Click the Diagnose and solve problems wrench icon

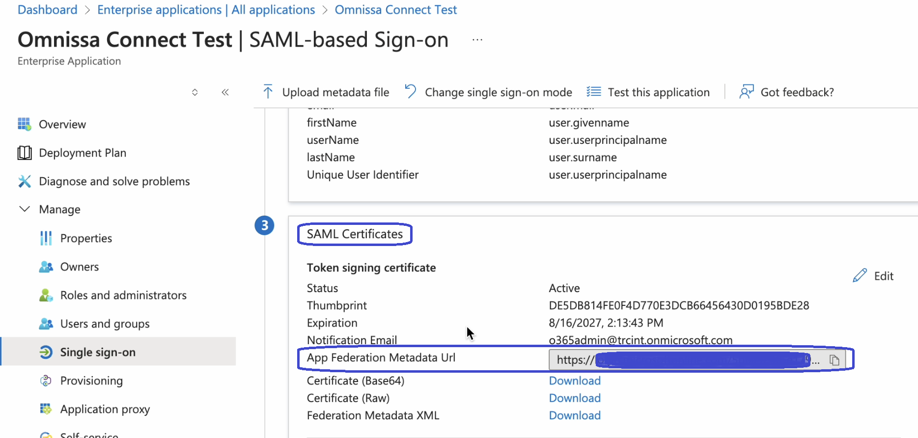25,181
